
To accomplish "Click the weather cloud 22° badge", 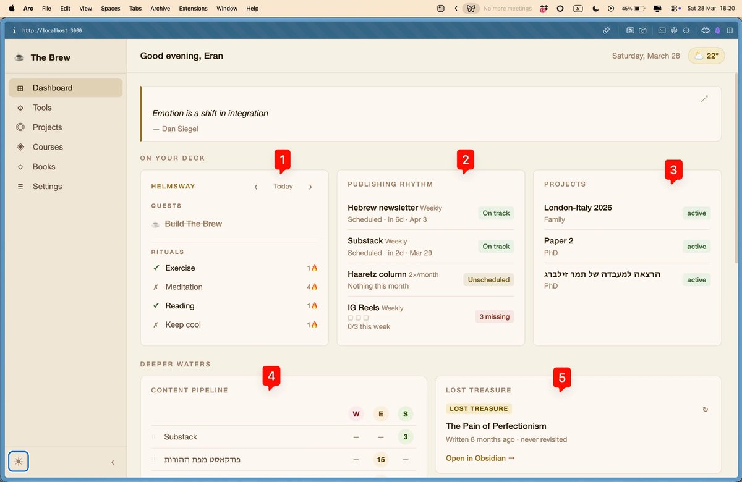I will [706, 56].
